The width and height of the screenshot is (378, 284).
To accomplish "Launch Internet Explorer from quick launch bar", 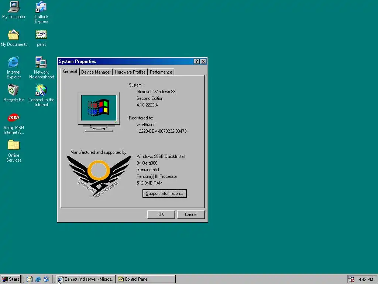I will point(38,279).
